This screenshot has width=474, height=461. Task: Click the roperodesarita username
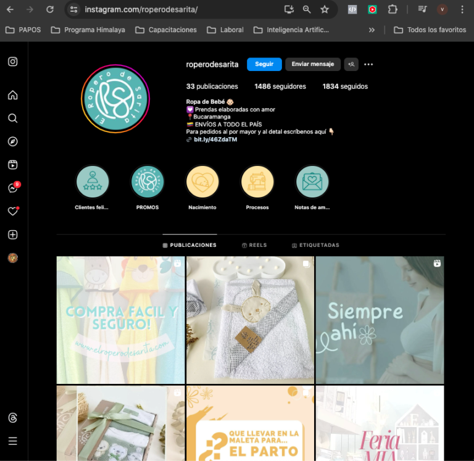pyautogui.click(x=212, y=64)
